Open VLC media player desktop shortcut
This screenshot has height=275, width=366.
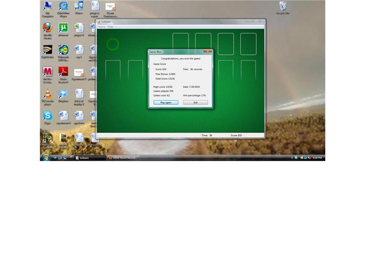48,97
